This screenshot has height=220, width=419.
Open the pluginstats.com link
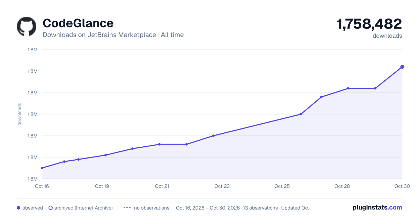point(377,207)
